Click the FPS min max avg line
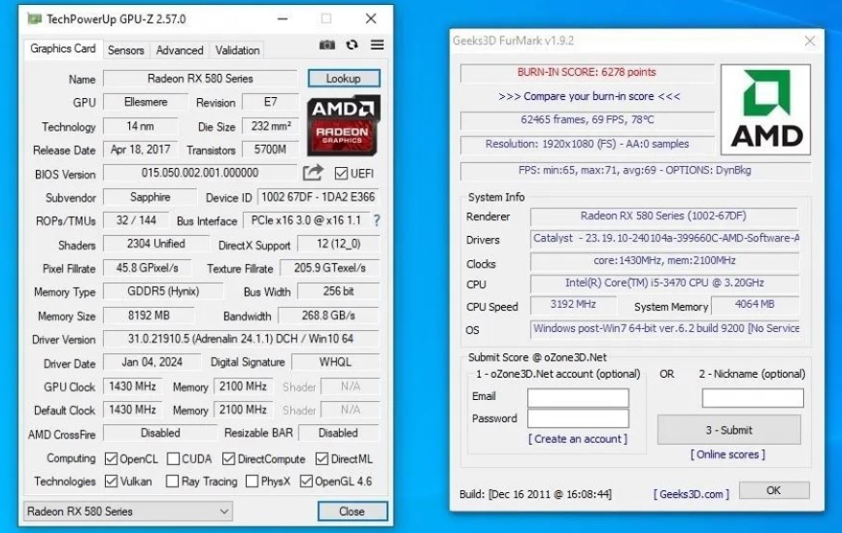Screen dimensions: 842x533 click(635, 171)
